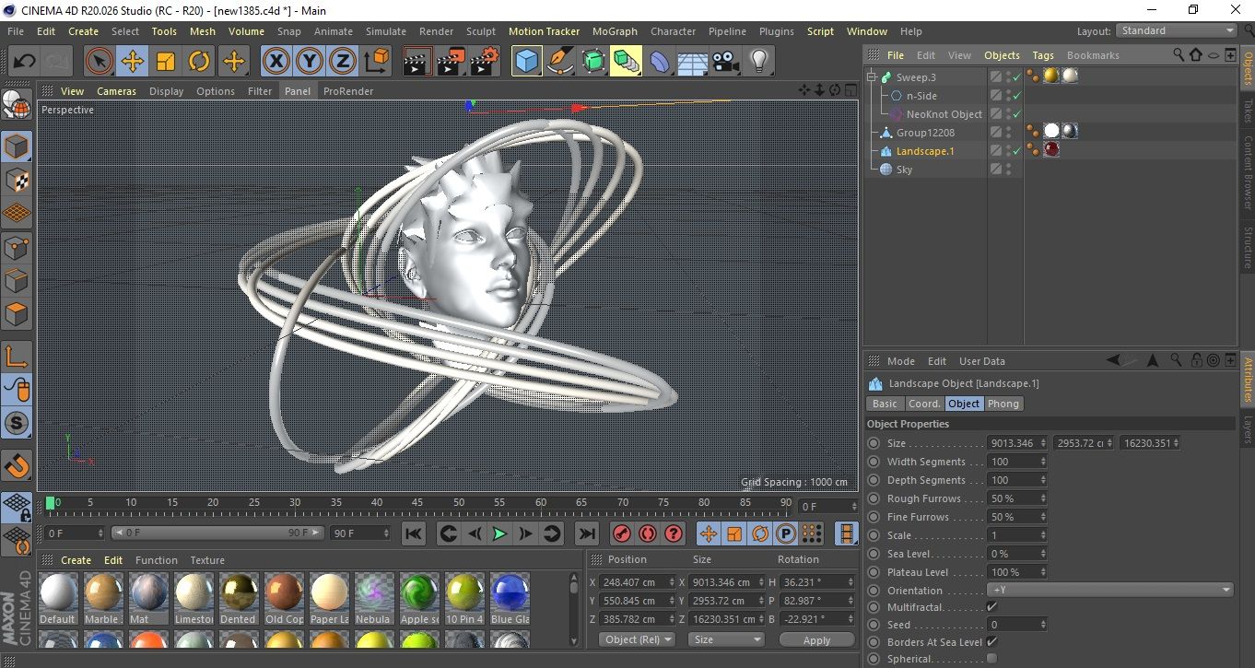
Task: Open the Cameras viewport menu
Action: tap(116, 91)
